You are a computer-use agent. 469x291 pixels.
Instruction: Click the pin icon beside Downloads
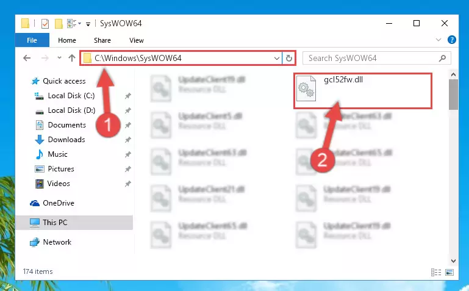point(128,140)
